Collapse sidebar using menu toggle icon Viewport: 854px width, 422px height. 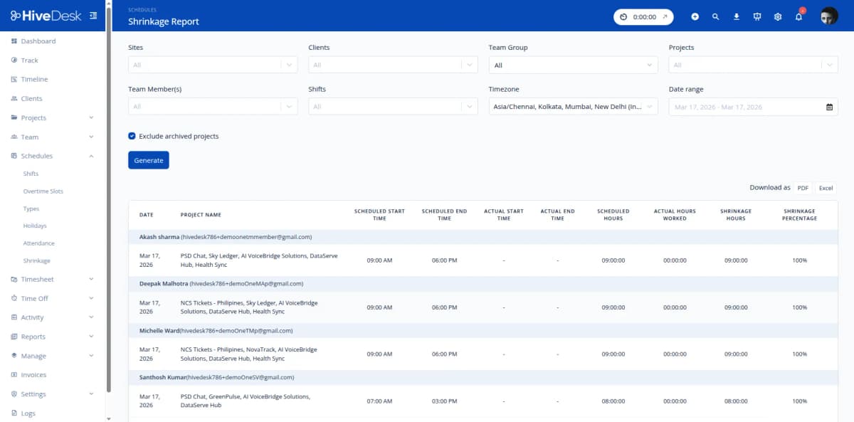[93, 16]
